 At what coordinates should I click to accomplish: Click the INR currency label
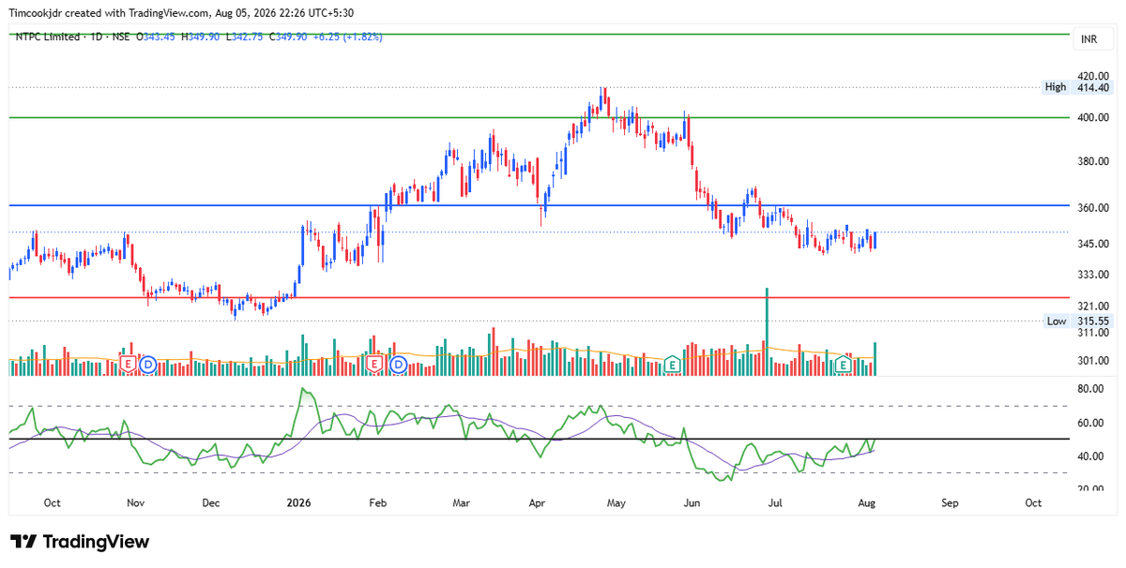1089,39
